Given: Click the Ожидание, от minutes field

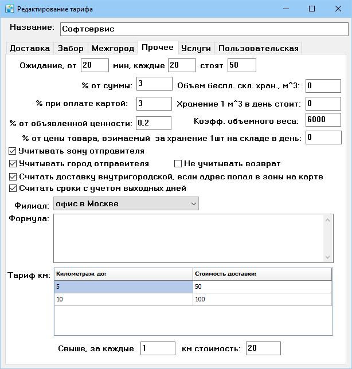Looking at the screenshot, I should point(95,65).
